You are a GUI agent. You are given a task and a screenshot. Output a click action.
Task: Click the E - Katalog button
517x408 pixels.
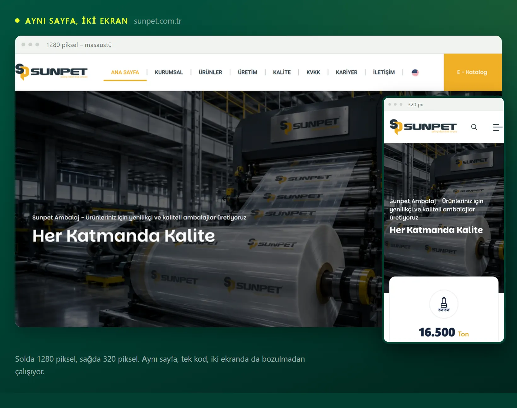click(473, 72)
